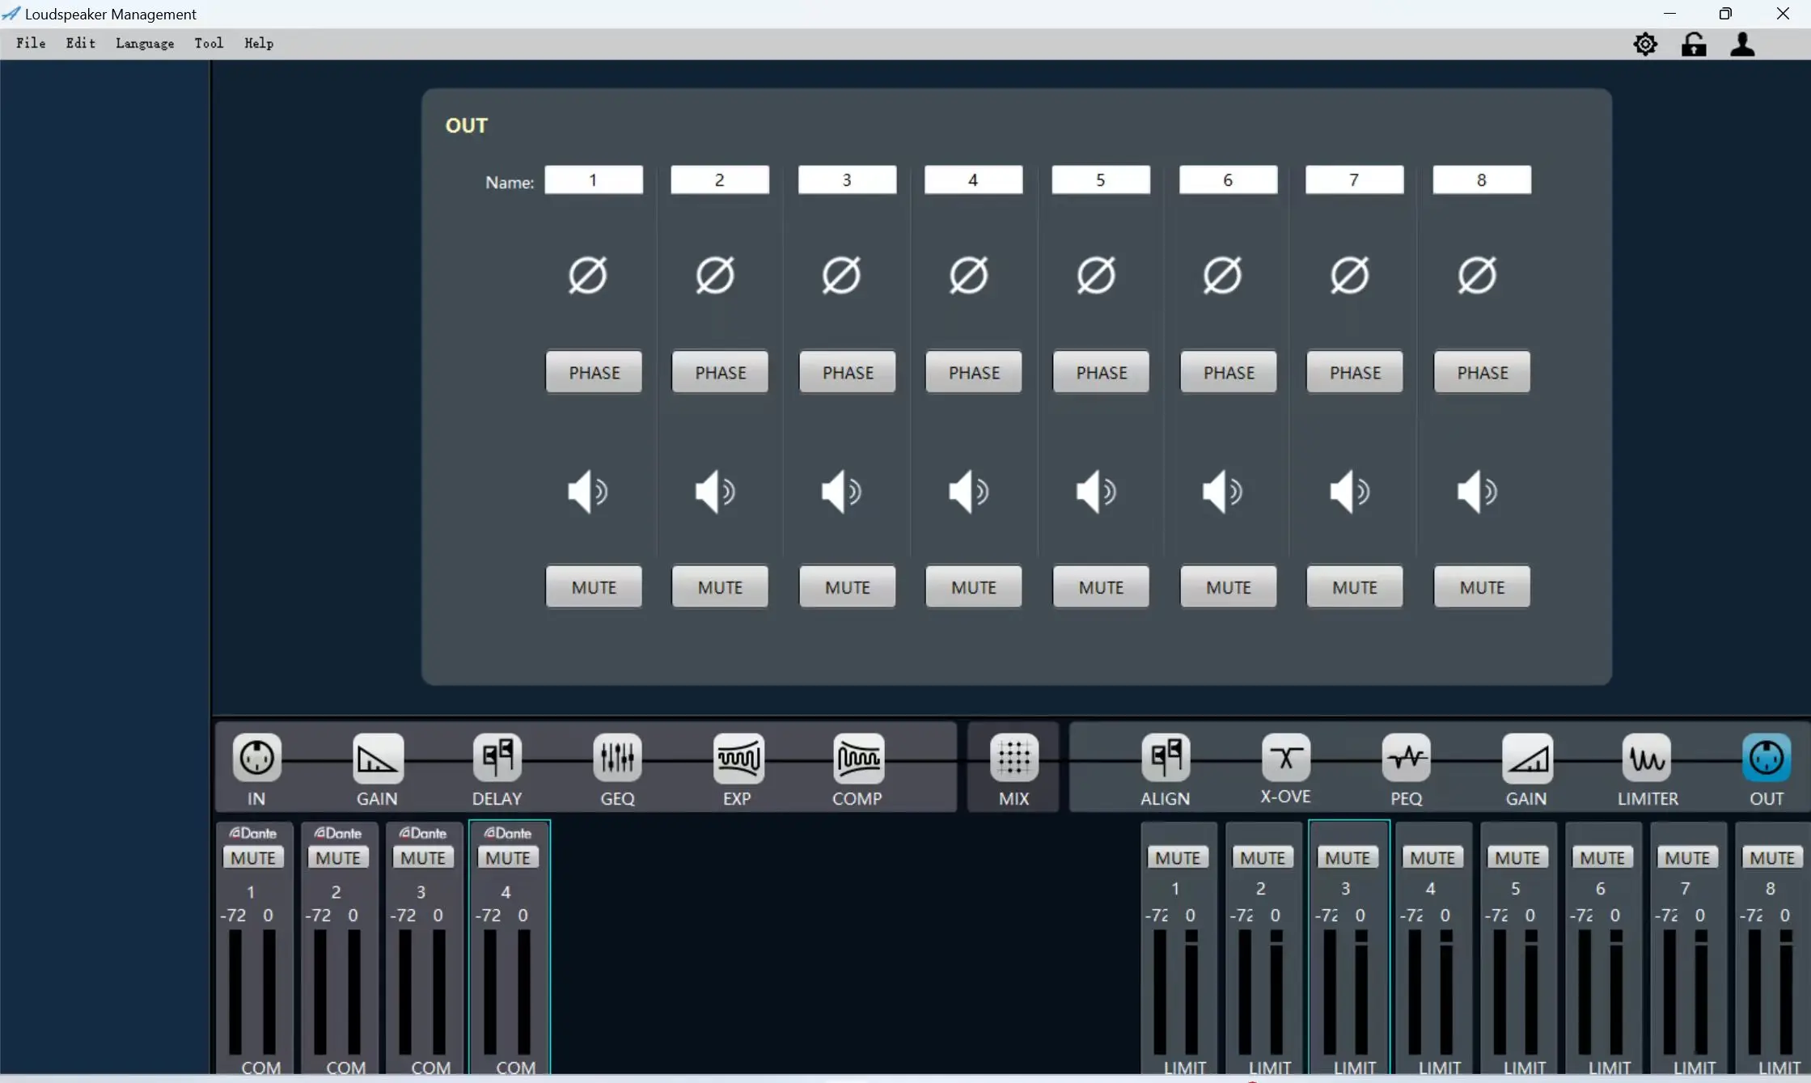Open the X-OVE crossover icon

[x=1285, y=758]
